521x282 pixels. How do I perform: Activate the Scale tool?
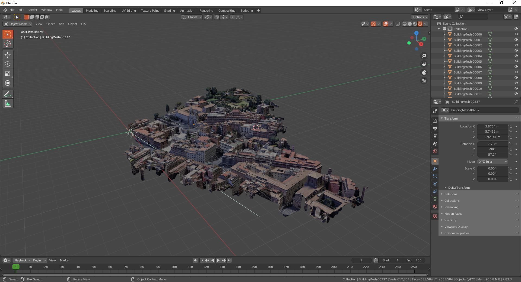pos(8,74)
